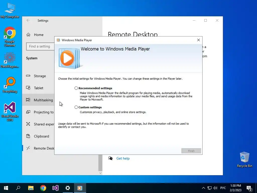Click the Clipboard icon in Settings sidebar
Screen dimensions: 257x193
click(28, 136)
